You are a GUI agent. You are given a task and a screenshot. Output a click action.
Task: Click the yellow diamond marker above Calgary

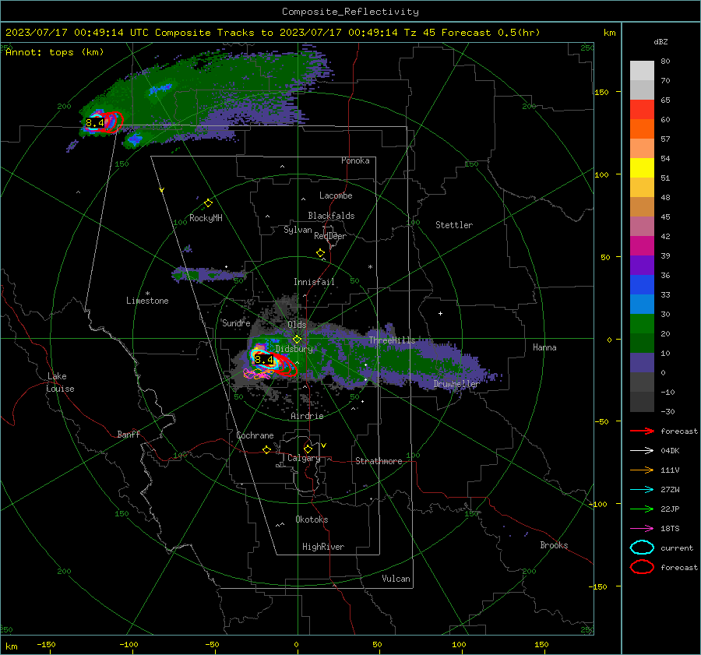[x=308, y=449]
